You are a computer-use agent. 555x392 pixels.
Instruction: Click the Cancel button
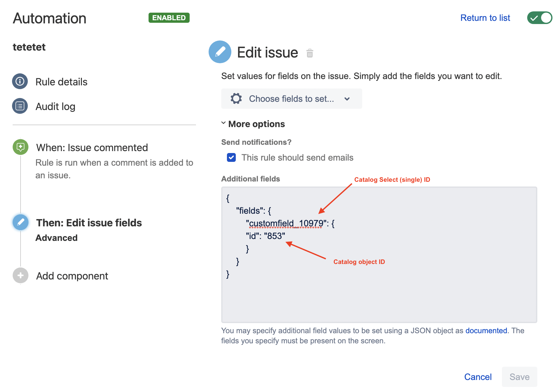[478, 377]
